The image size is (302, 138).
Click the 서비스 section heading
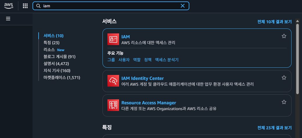[x=109, y=21]
